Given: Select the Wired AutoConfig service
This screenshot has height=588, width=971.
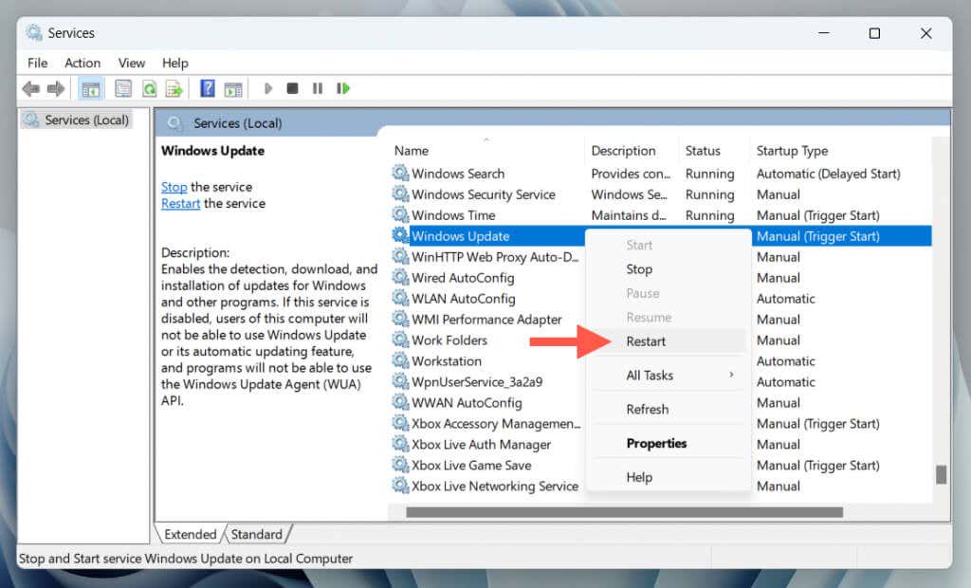Looking at the screenshot, I should [463, 278].
